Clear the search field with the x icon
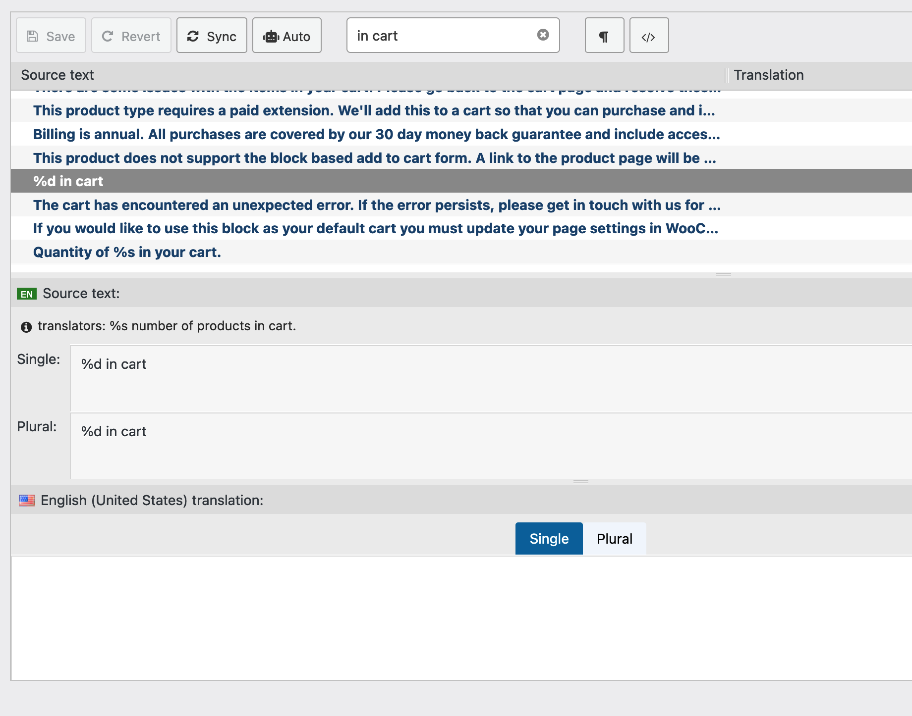The image size is (912, 716). (x=543, y=34)
